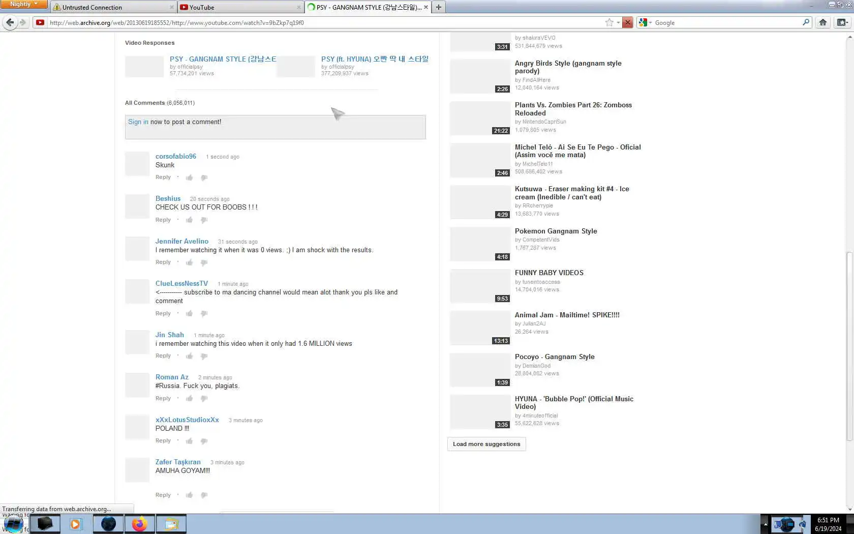Screen dimensions: 854x534
Task: Open the Bookmarks menu icon in the toolbar
Action: click(842, 22)
